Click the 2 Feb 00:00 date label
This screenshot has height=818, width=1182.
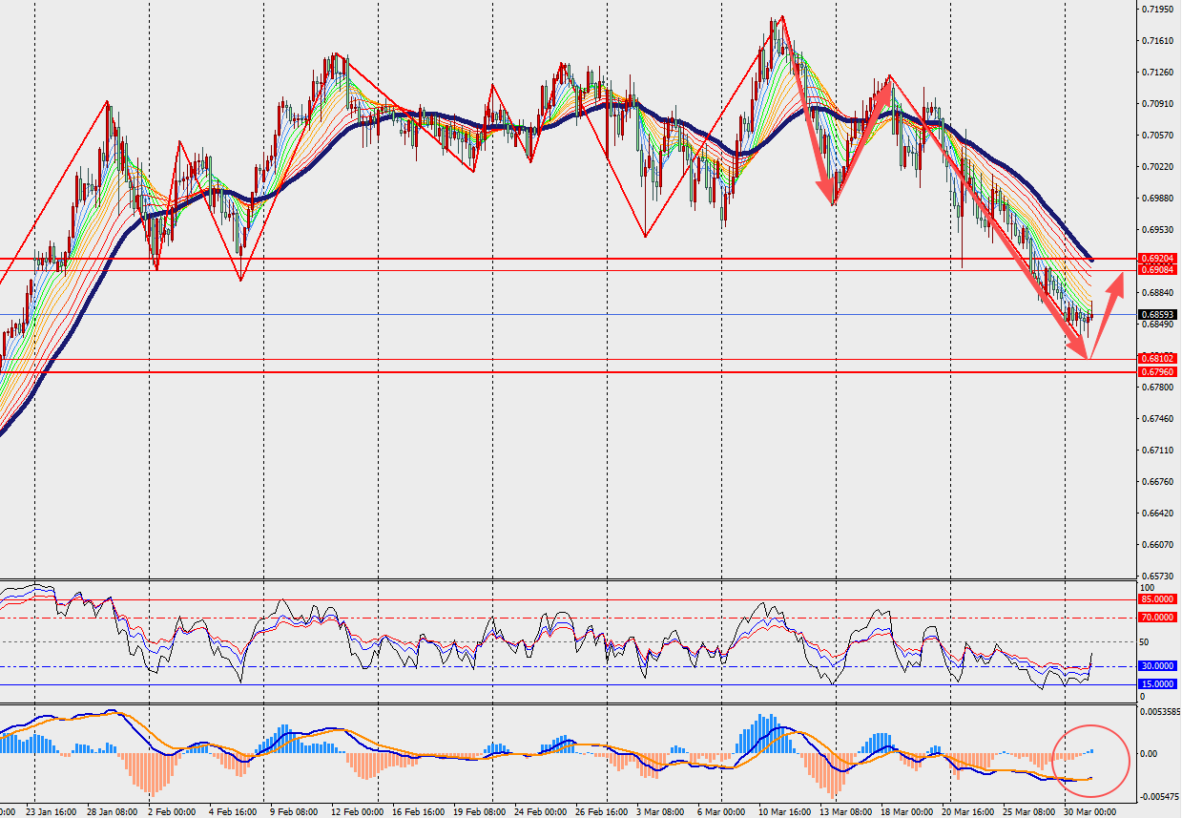point(174,811)
